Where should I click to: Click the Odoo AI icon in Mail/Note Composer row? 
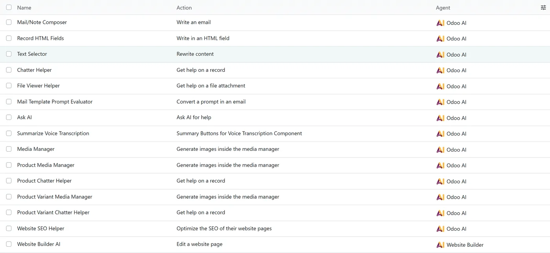tap(440, 23)
